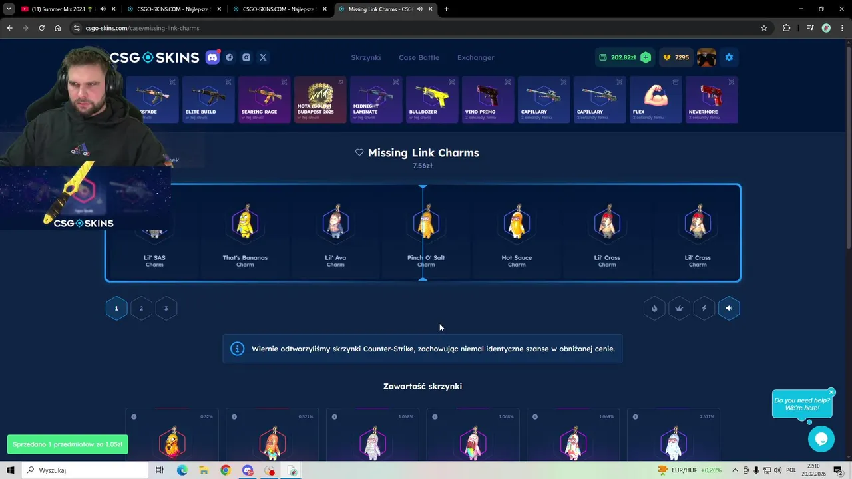Viewport: 852px width, 479px height.
Task: Open the settings gear icon
Action: [729, 57]
